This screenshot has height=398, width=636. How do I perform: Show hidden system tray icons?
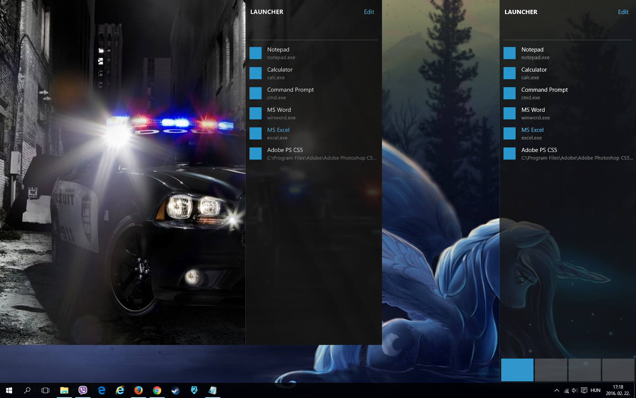click(557, 390)
